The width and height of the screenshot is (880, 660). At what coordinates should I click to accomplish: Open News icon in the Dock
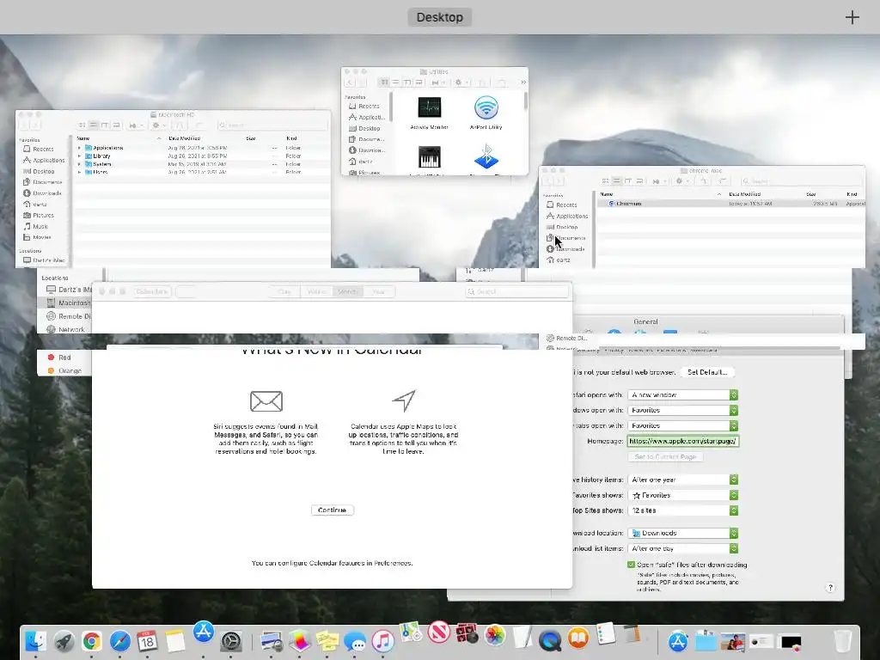[x=439, y=632]
